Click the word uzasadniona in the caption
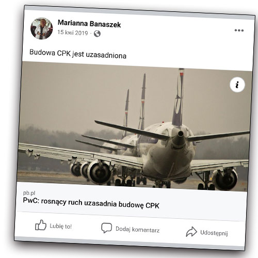This screenshot has width=258, height=258. 106,55
